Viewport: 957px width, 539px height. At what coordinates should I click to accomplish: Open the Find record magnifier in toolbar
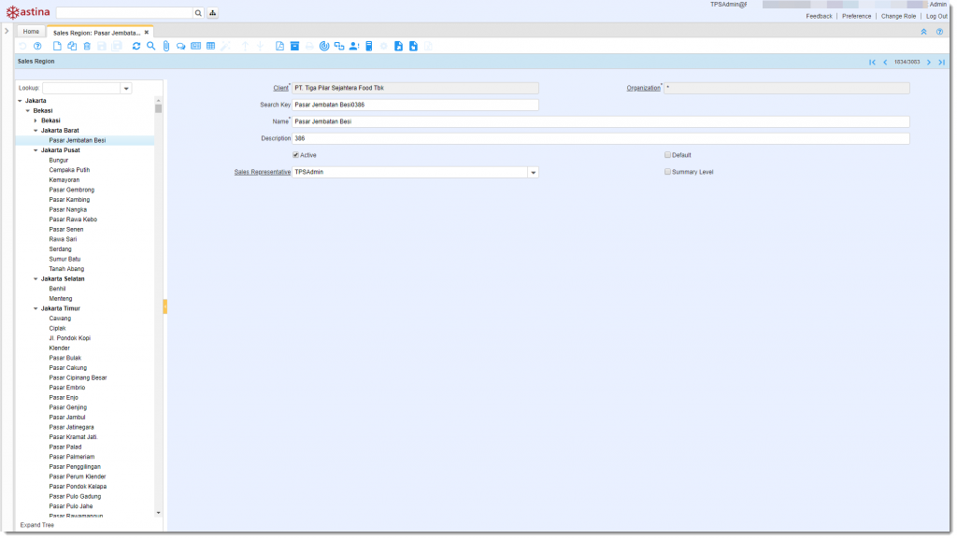coord(150,46)
